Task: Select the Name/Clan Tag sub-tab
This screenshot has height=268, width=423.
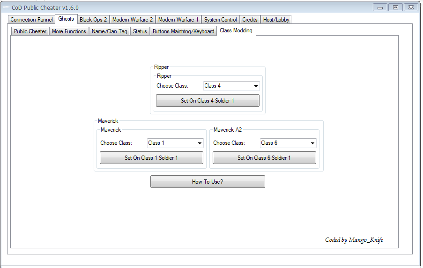Action: [x=109, y=31]
